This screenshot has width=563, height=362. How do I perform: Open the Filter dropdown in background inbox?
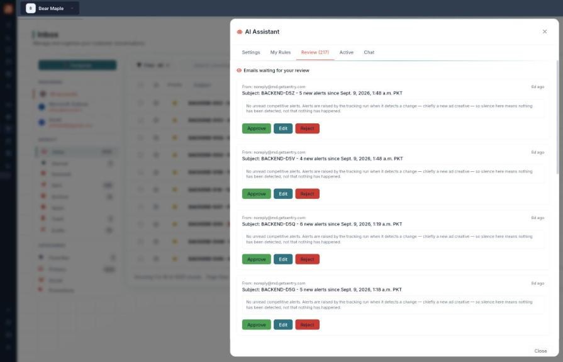pos(153,65)
